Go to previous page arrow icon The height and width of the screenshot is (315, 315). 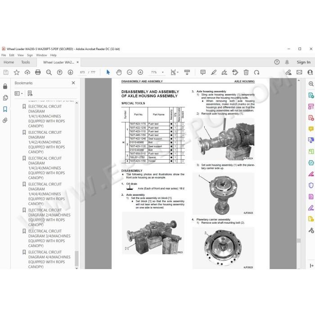[x=59, y=72]
